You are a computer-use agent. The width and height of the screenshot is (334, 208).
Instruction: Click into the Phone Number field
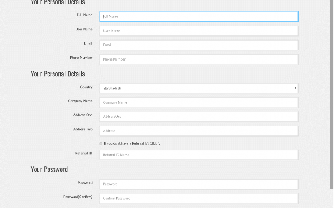pos(199,59)
